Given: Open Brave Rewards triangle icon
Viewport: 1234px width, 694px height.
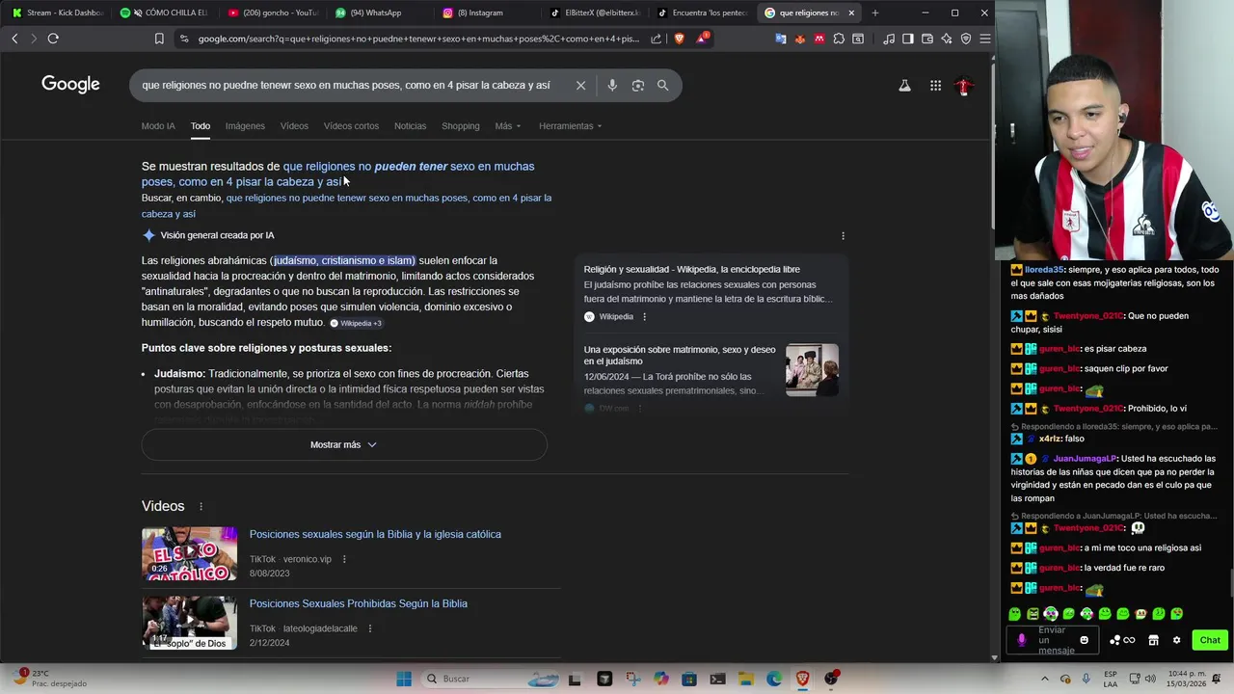Looking at the screenshot, I should tap(704, 39).
